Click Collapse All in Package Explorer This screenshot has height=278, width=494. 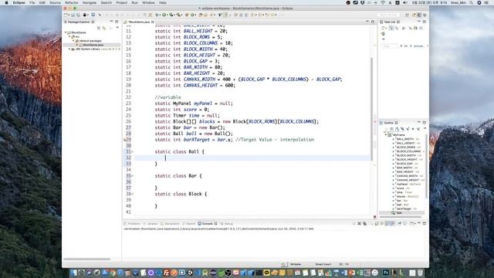(x=99, y=28)
